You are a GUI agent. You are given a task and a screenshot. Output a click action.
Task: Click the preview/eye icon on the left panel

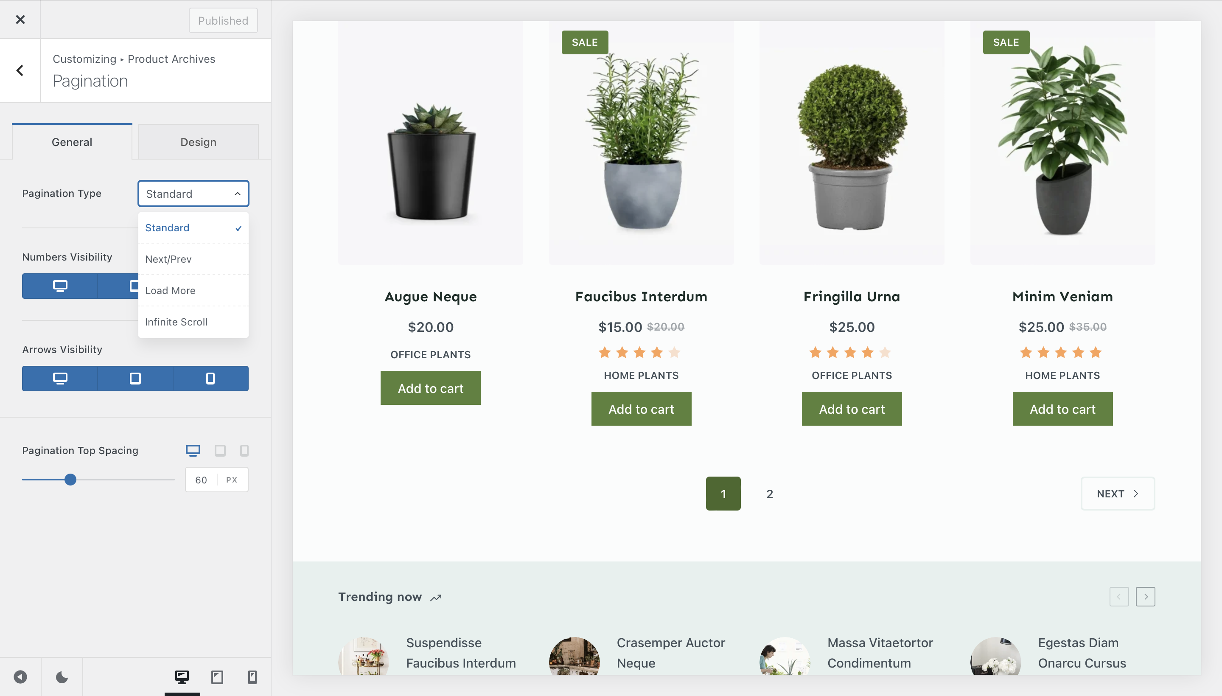click(x=20, y=676)
